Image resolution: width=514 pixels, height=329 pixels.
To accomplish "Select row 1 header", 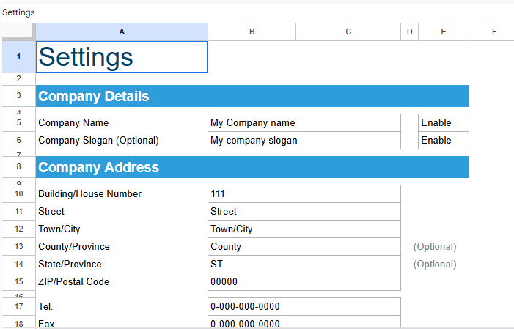I will pos(18,57).
